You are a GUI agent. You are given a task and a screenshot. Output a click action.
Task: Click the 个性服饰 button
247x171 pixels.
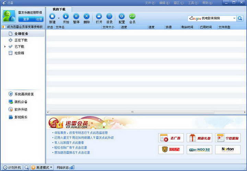tap(228, 138)
